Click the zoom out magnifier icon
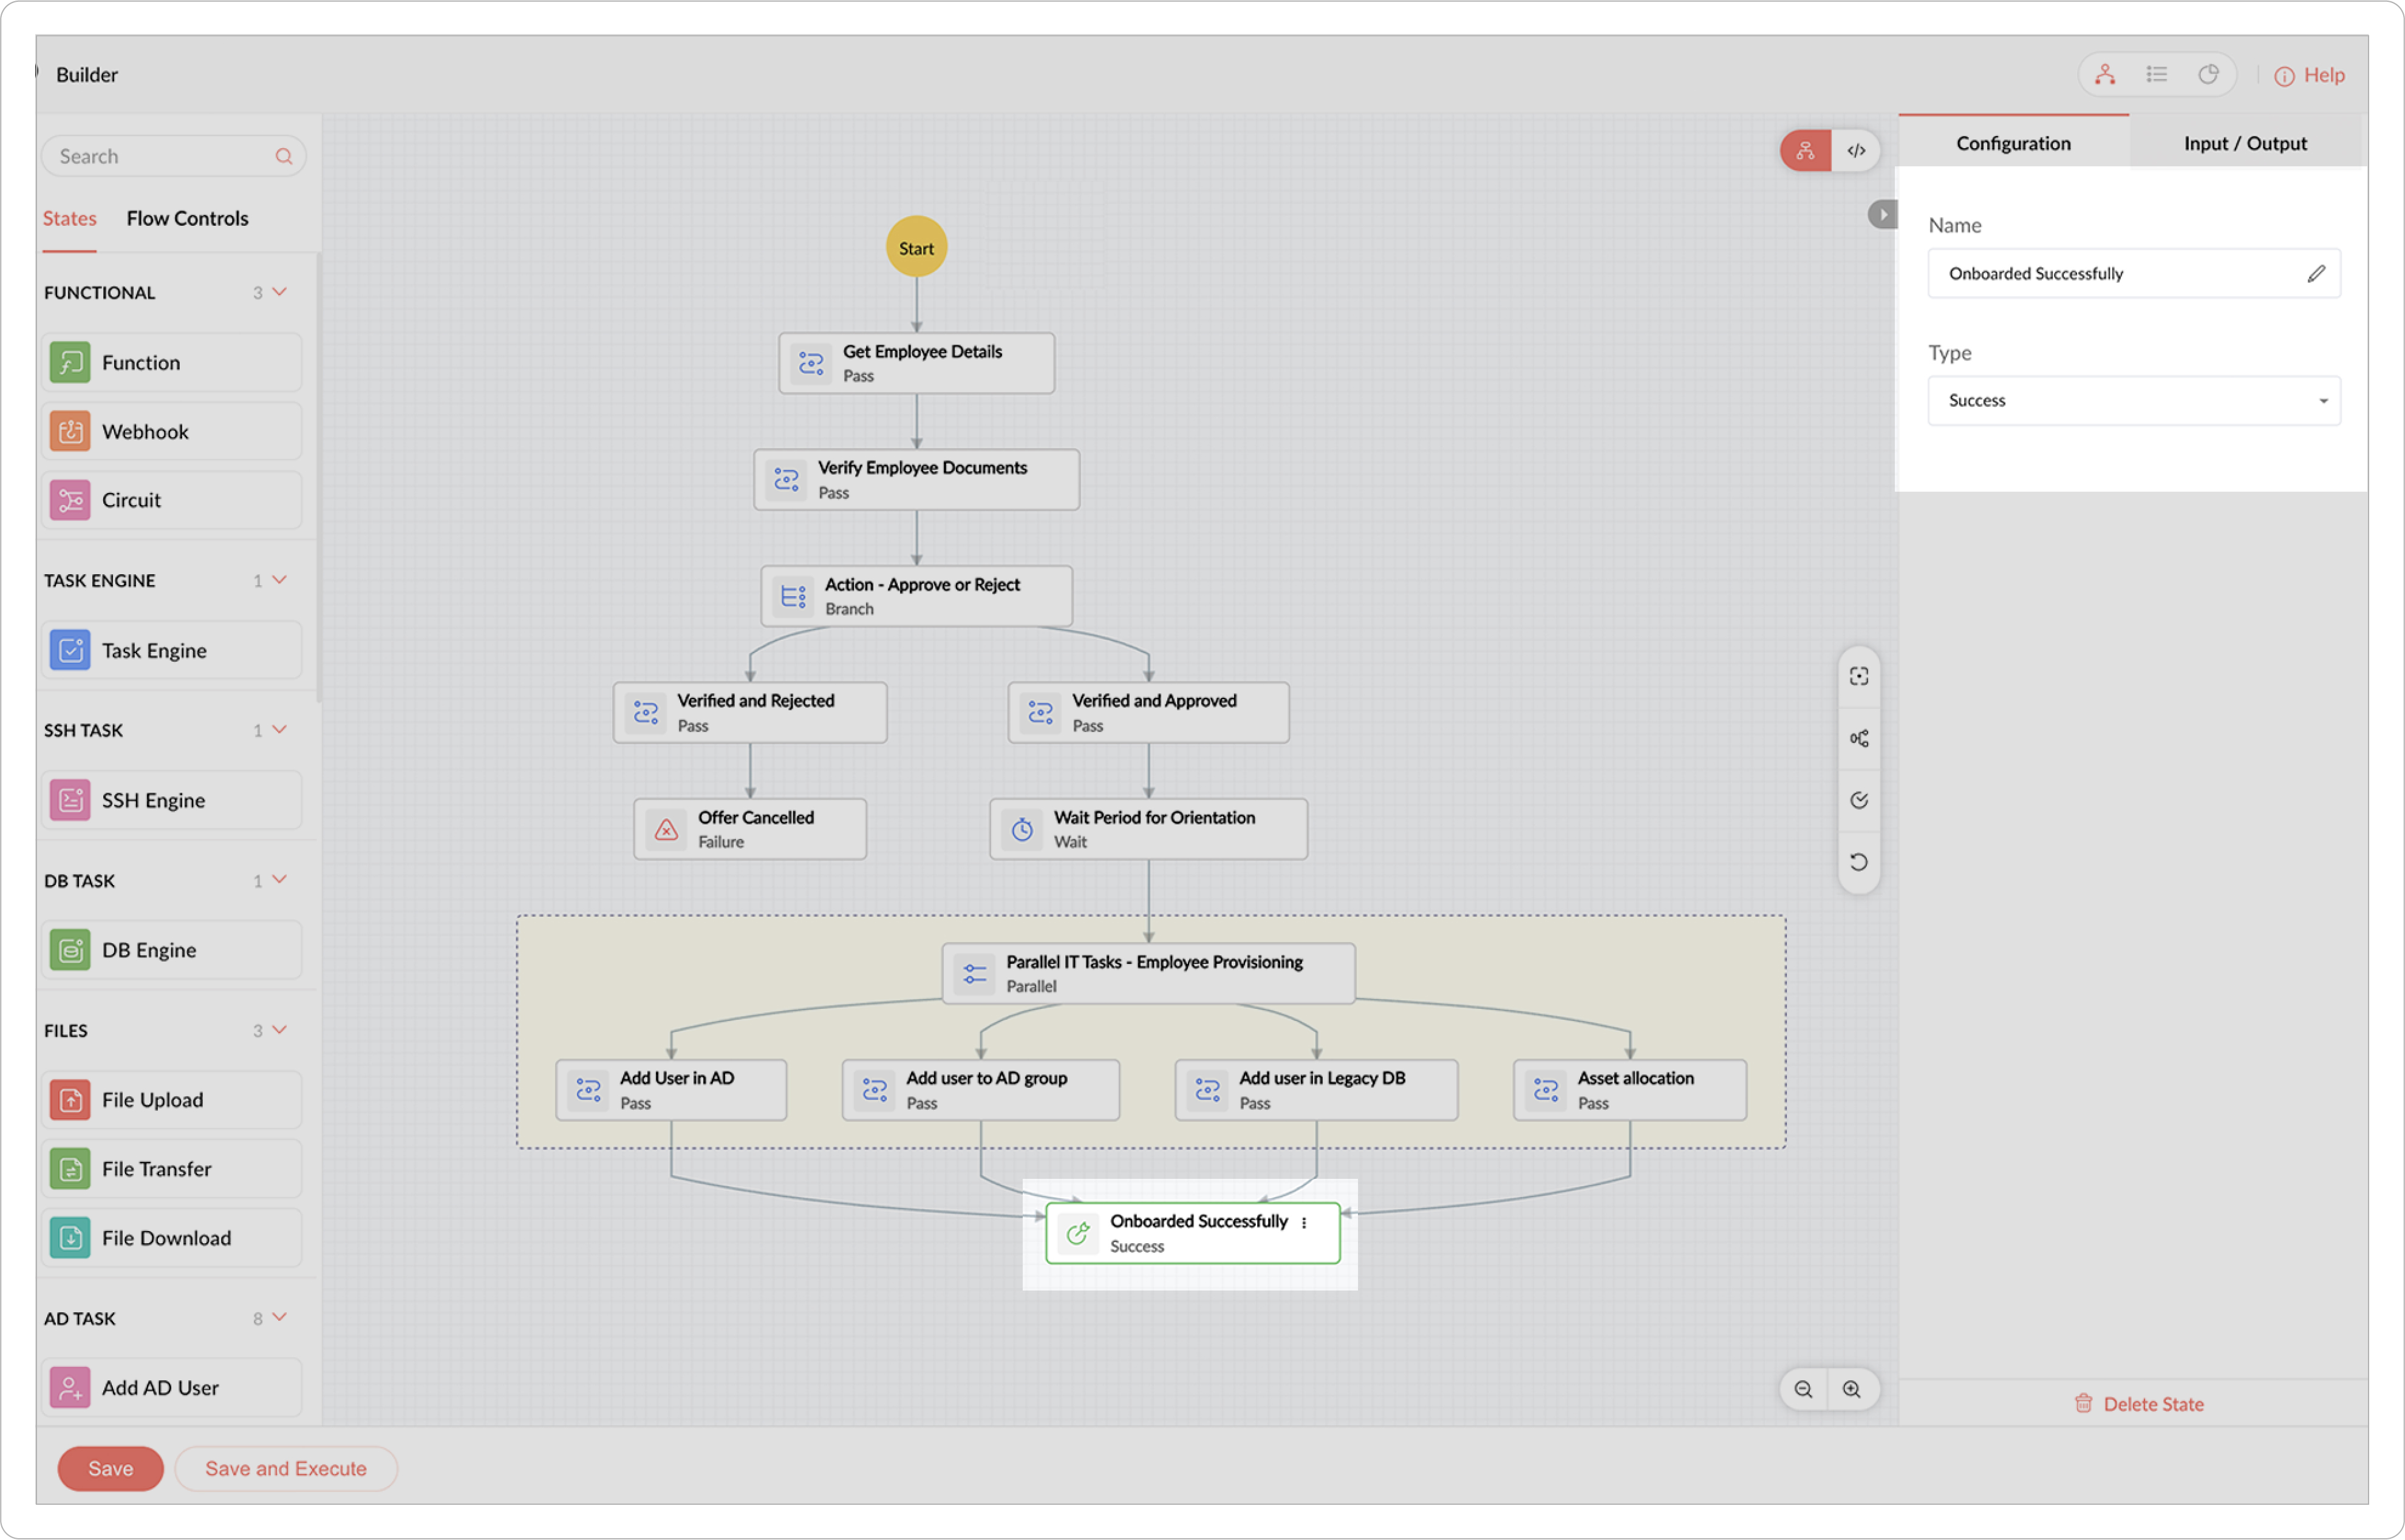Screen dimensions: 2405x1540 point(1803,1389)
